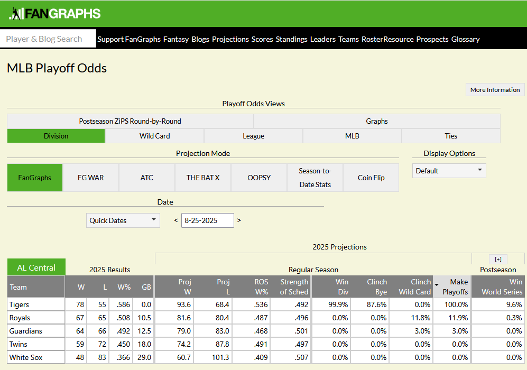Open the Quick Dates dropdown
Screen dimensions: 527x370
(x=123, y=220)
